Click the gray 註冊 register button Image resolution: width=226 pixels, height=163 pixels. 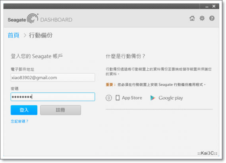[60, 110]
